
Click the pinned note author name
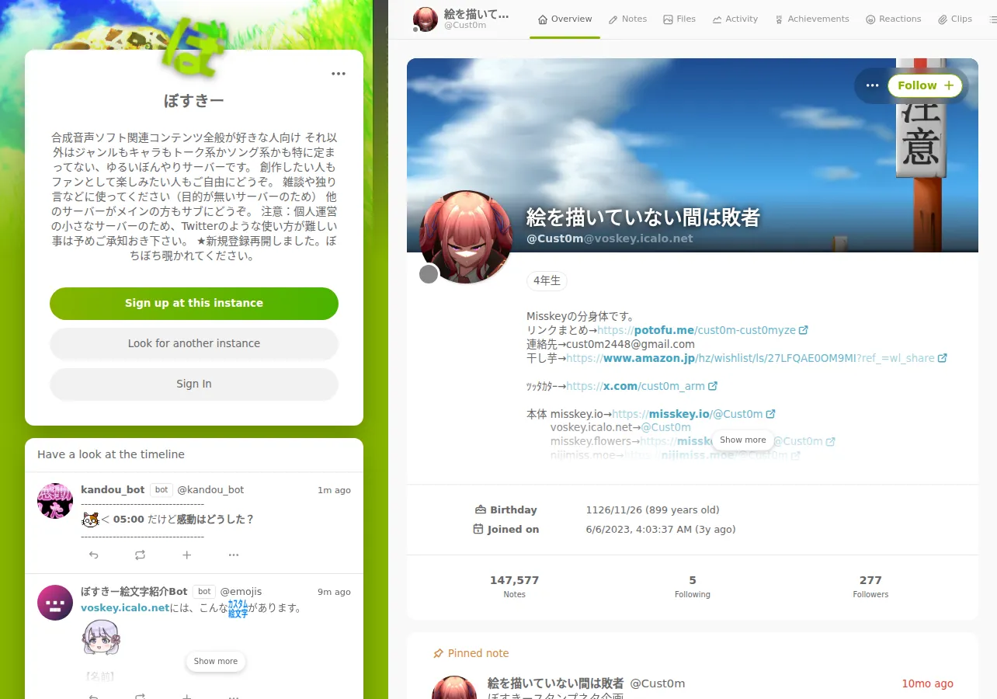(555, 683)
